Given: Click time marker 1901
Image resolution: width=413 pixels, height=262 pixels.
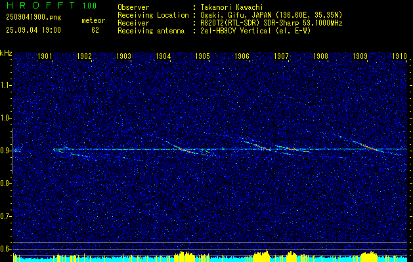Looking at the screenshot, I should pos(45,56).
